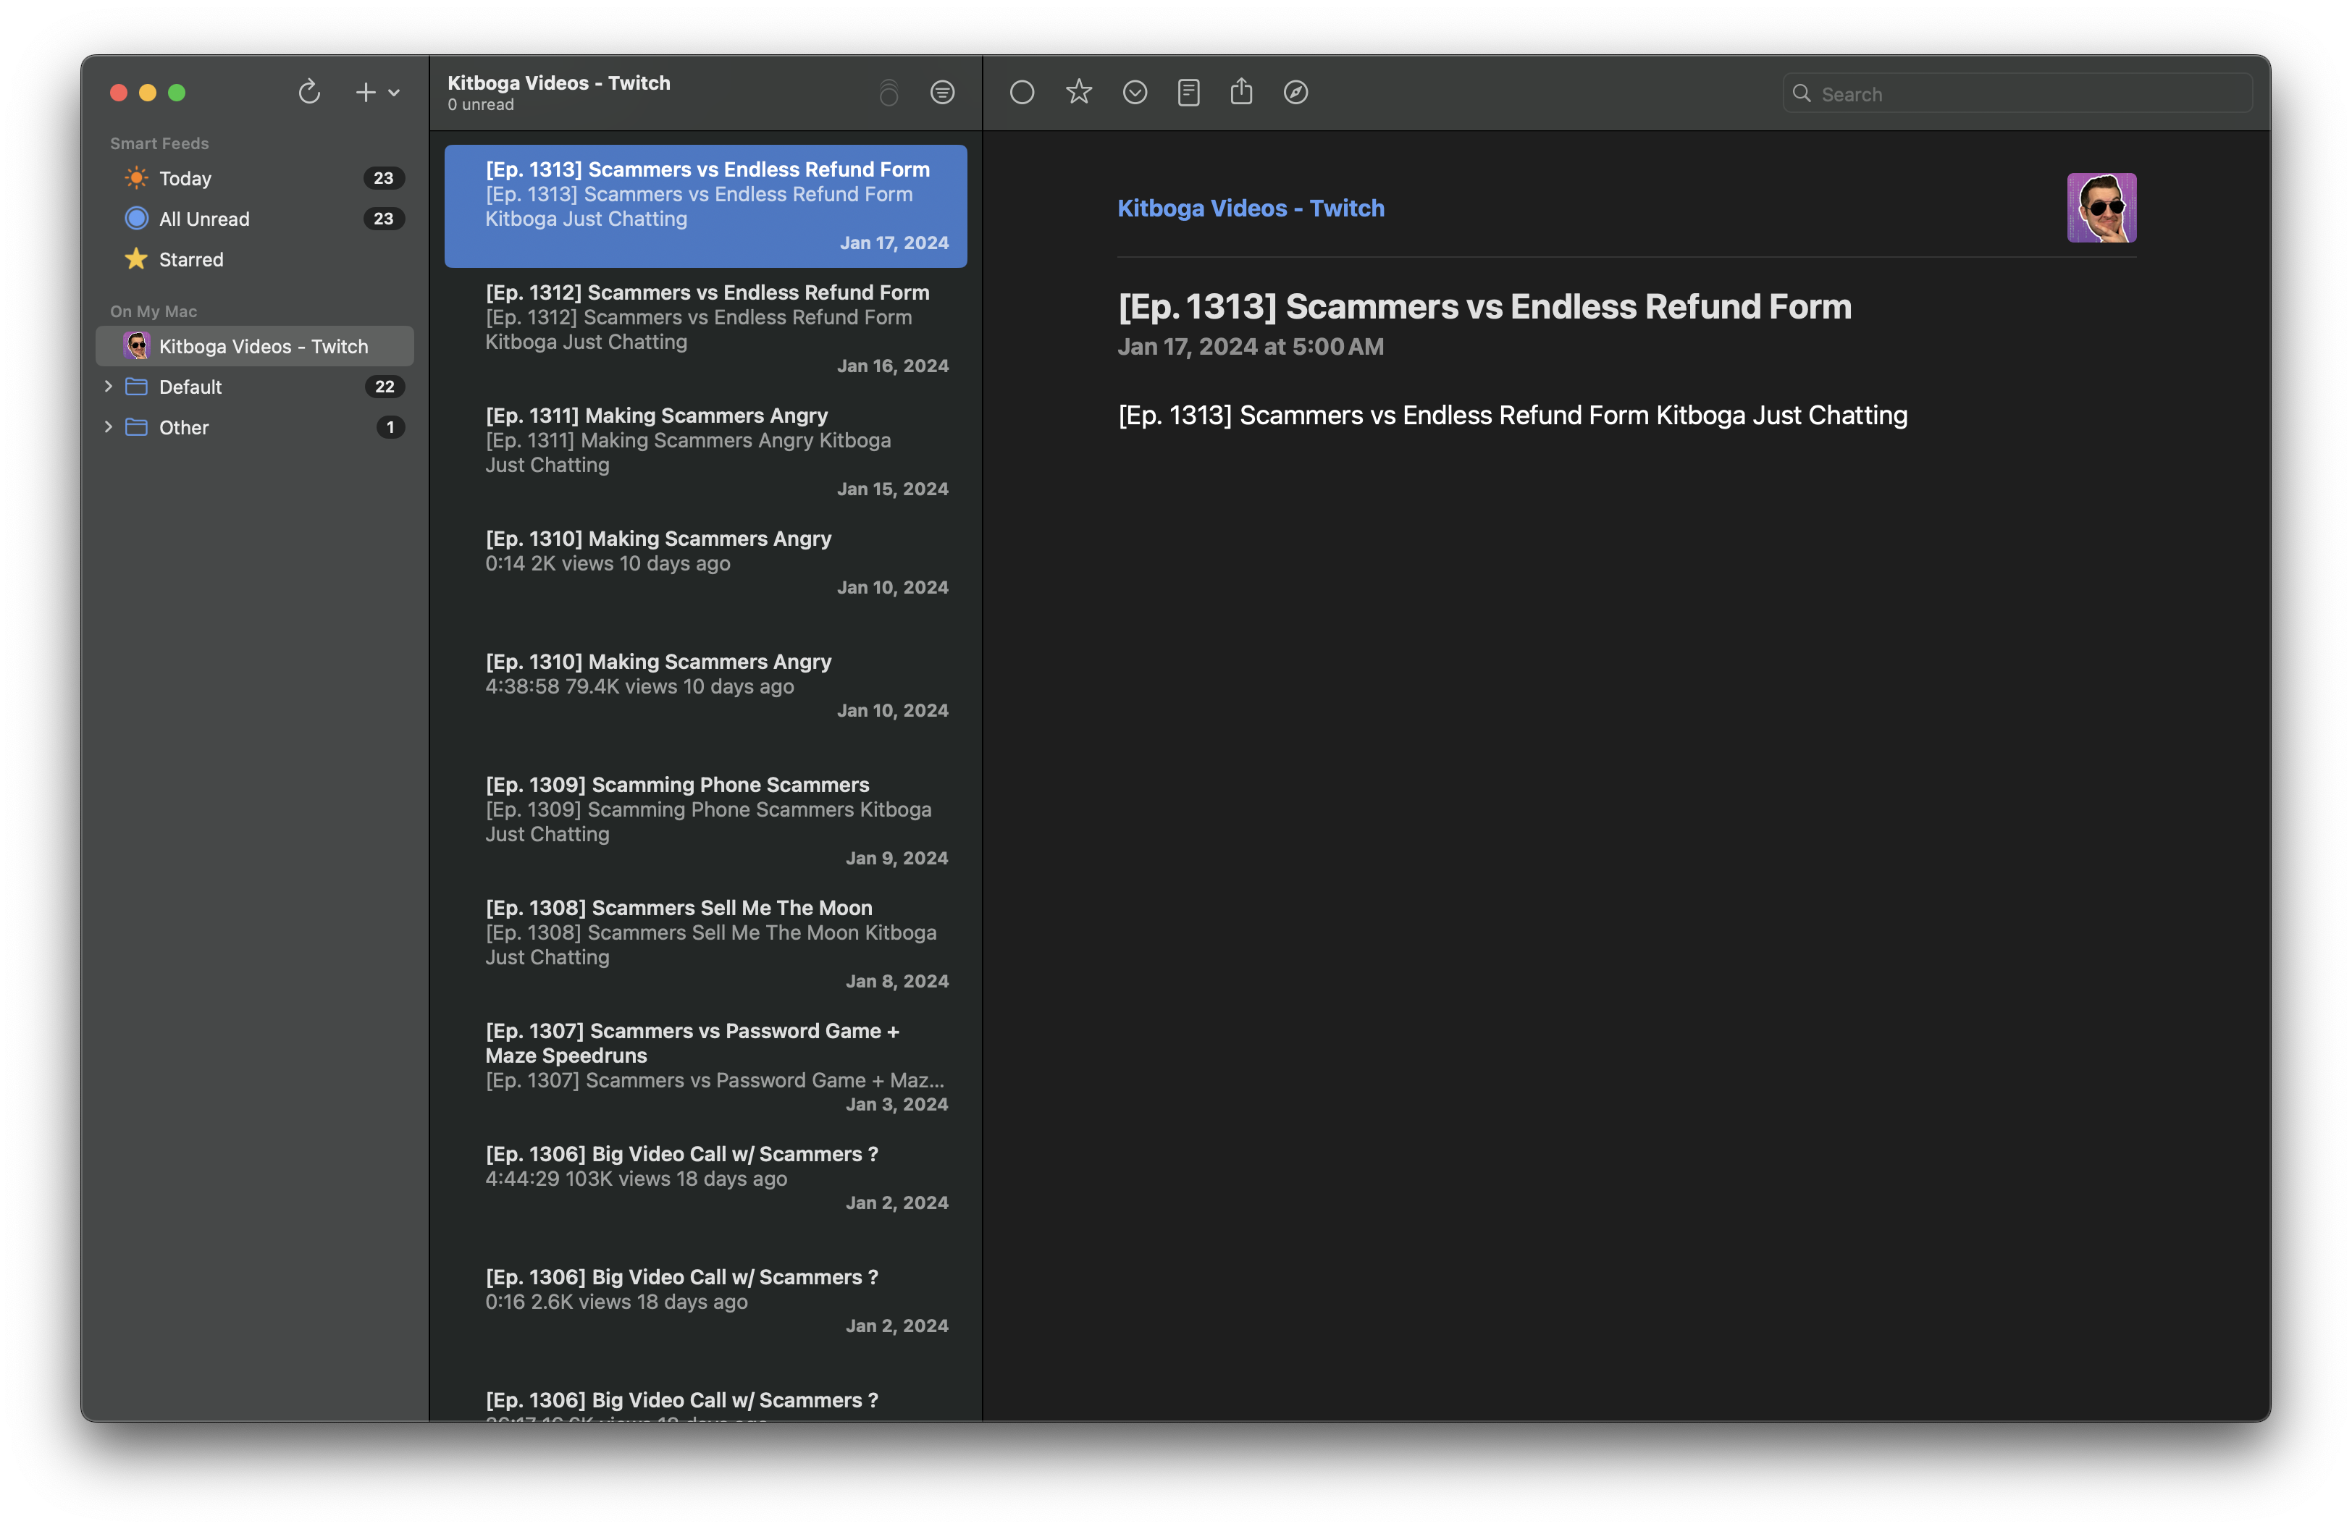Click the Kitboga feed avatar in sidebar
The height and width of the screenshot is (1529, 2352).
point(136,346)
